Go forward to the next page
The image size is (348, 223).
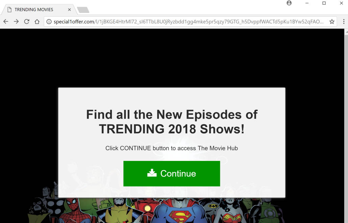coord(16,22)
